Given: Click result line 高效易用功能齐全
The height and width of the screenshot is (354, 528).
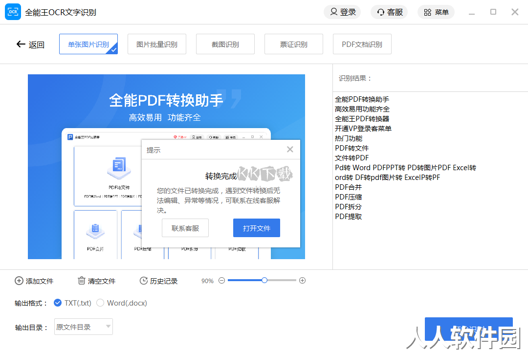Looking at the screenshot, I should point(362,109).
